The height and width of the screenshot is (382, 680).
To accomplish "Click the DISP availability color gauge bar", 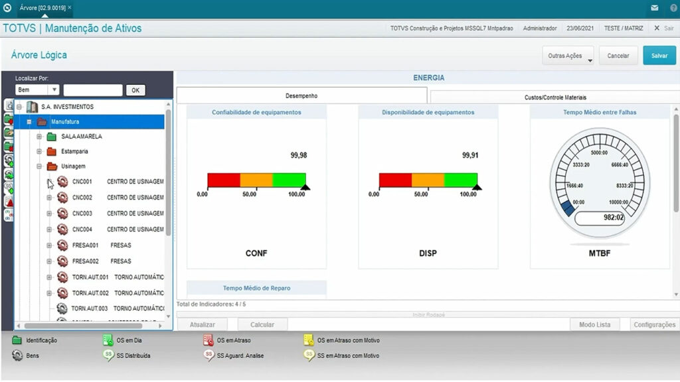I will tap(428, 180).
